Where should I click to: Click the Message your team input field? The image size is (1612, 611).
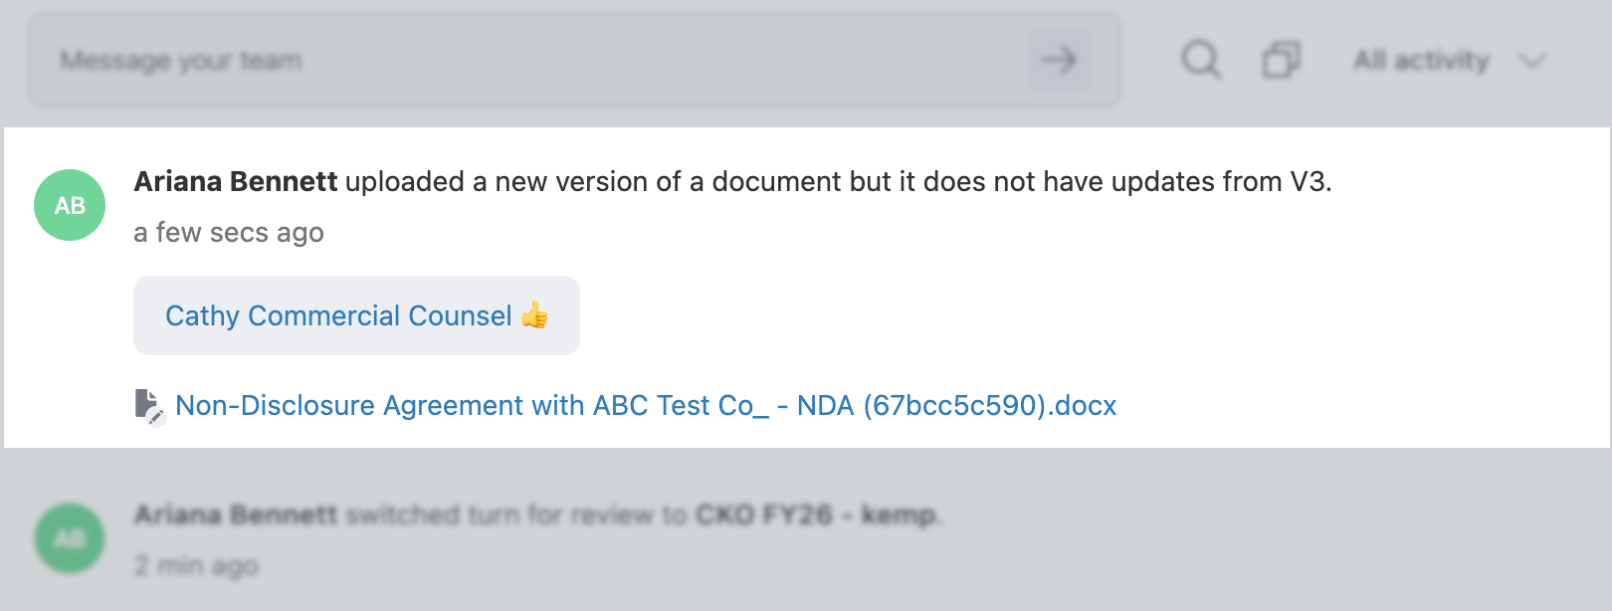[x=527, y=60]
